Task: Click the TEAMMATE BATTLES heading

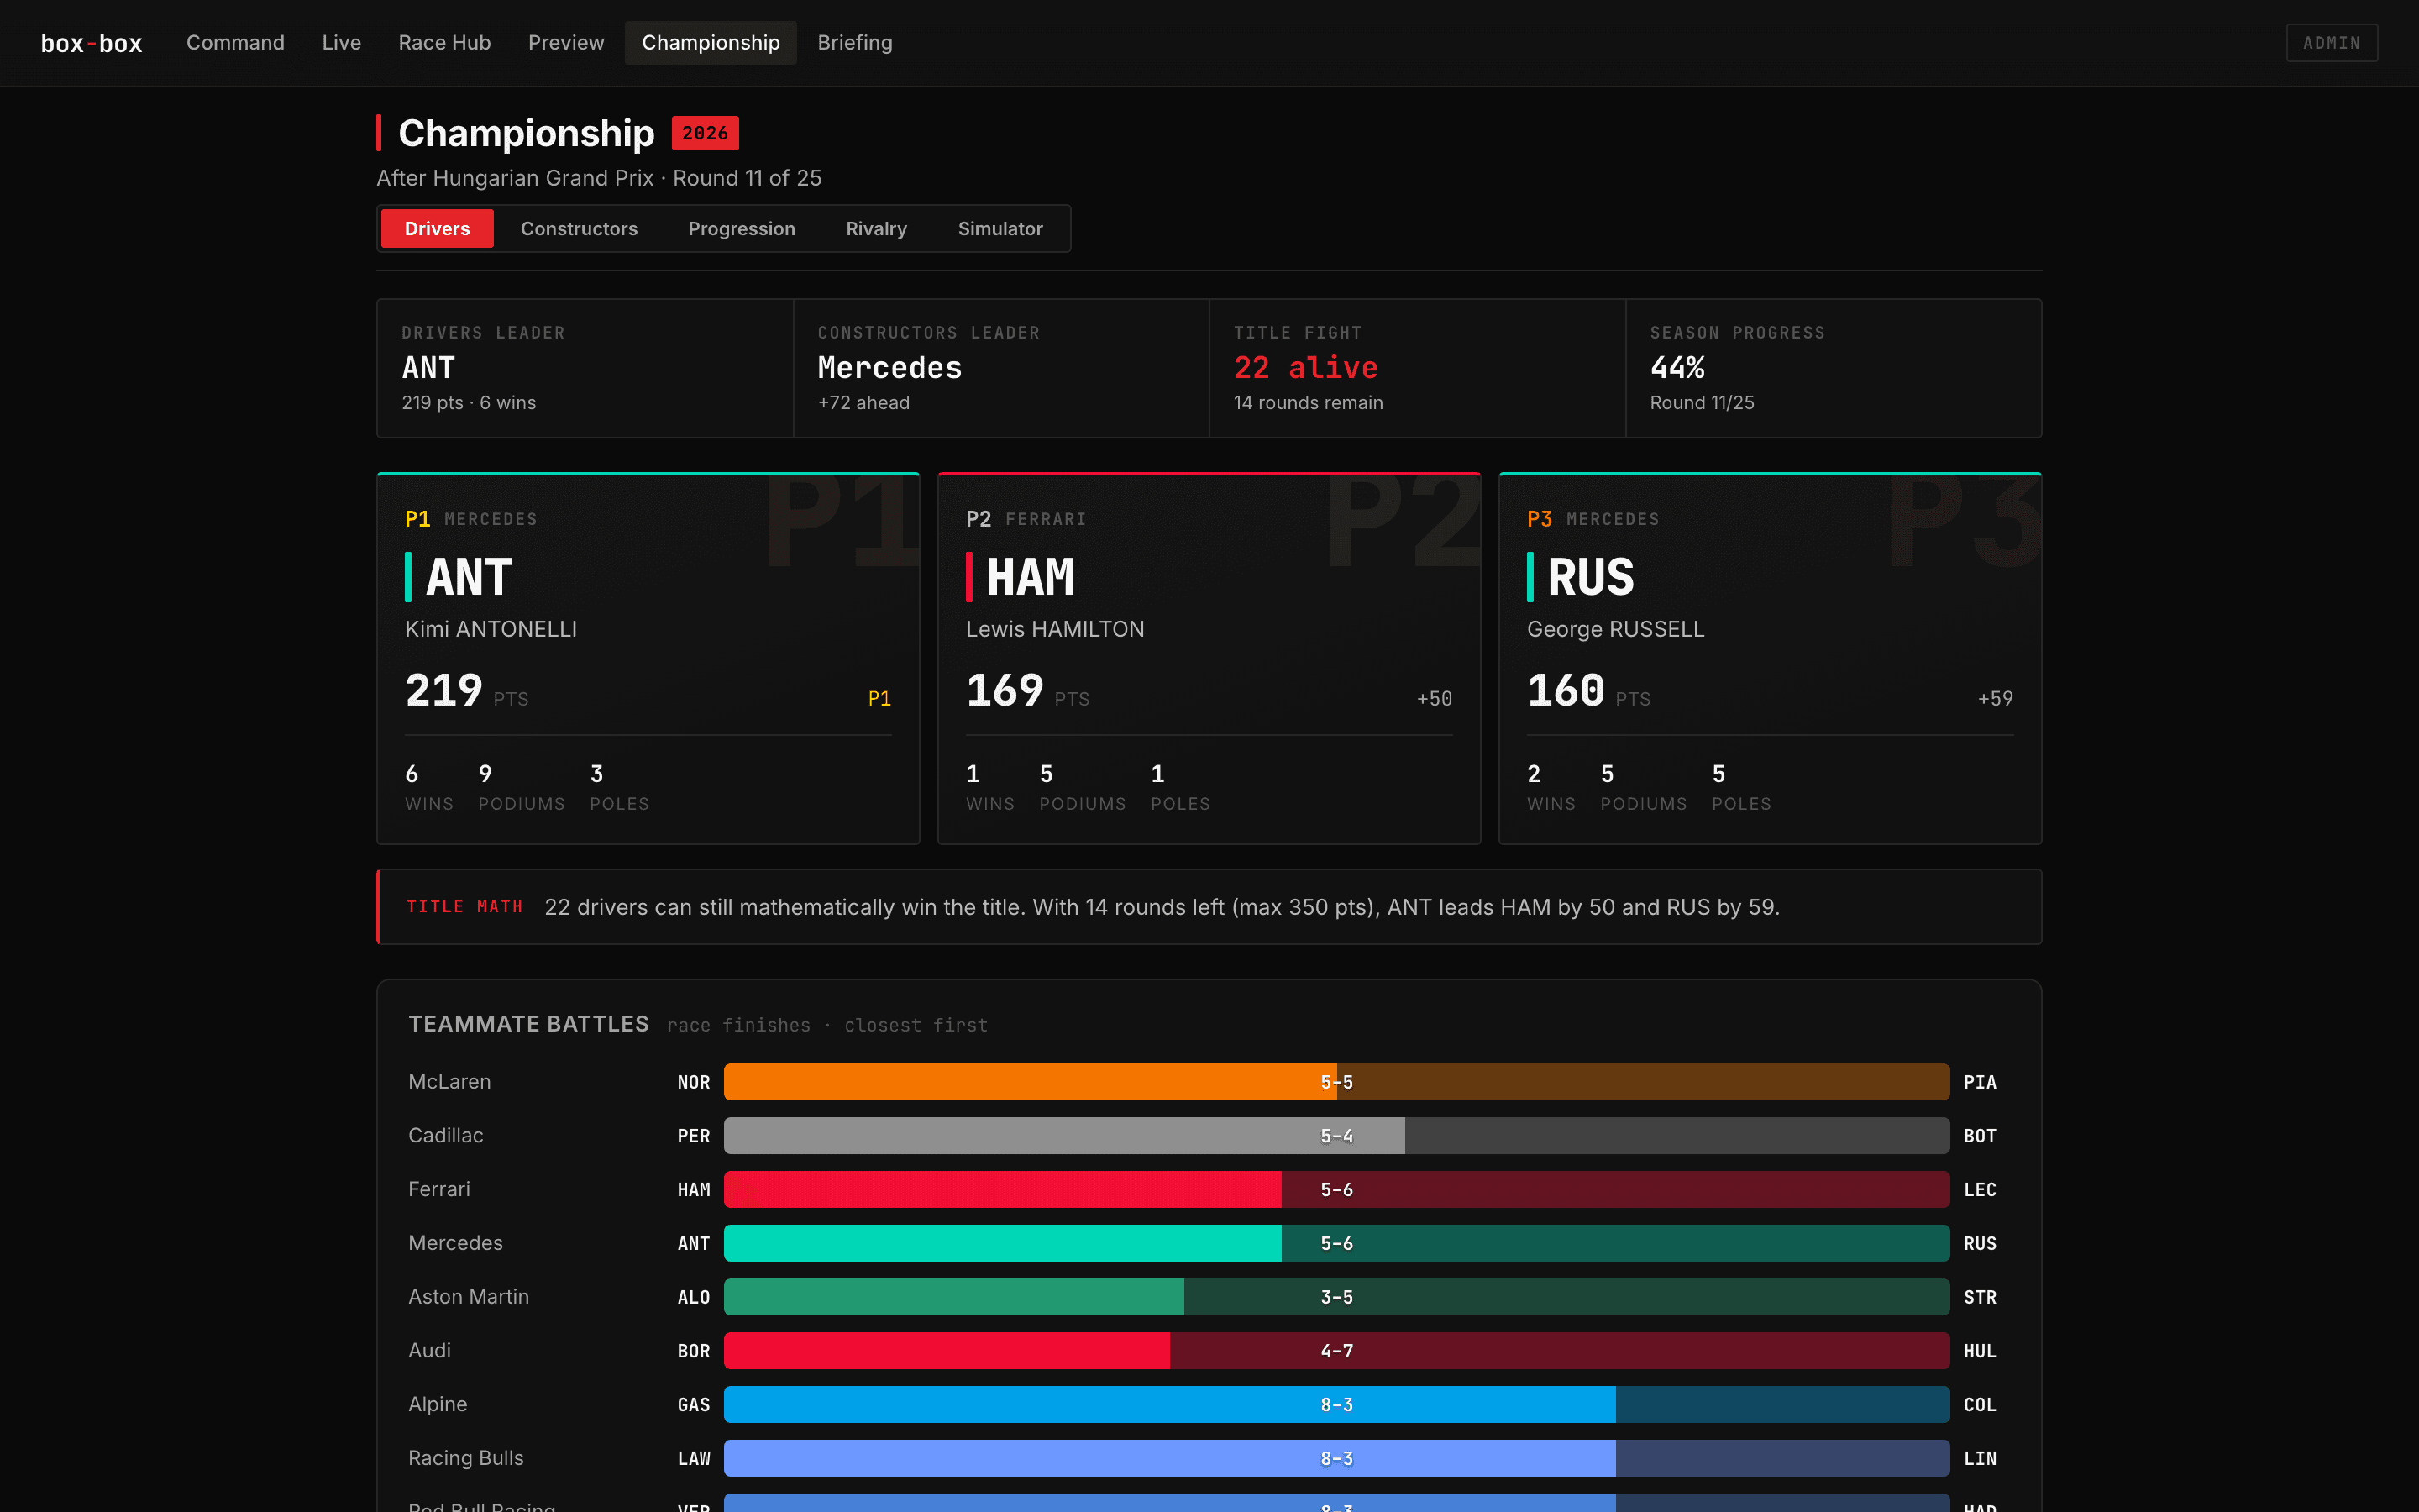Action: click(529, 1024)
